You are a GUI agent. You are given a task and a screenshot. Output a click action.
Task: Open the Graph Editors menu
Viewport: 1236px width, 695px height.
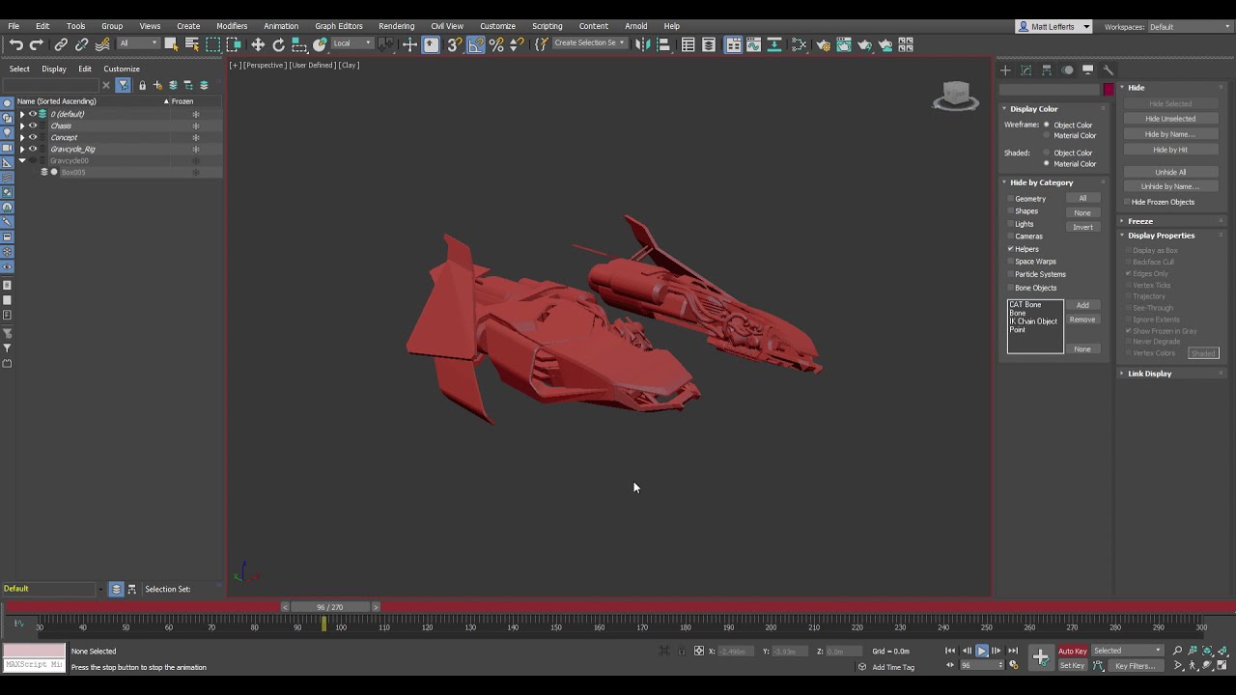(x=338, y=26)
